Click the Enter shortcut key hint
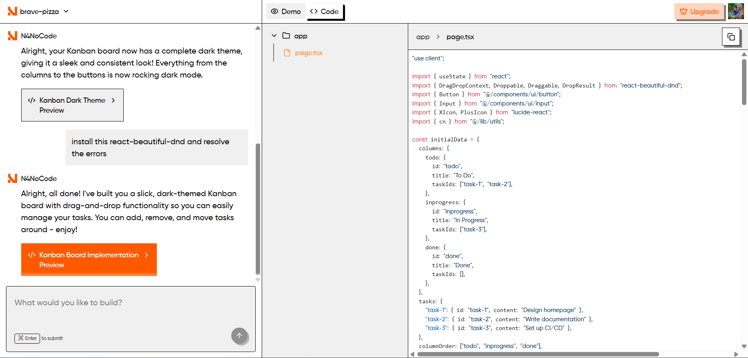 pos(27,338)
